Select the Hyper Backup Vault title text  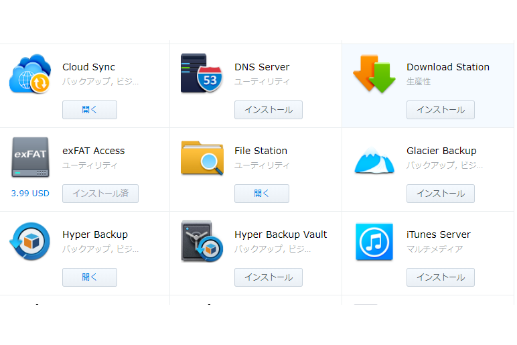click(281, 234)
